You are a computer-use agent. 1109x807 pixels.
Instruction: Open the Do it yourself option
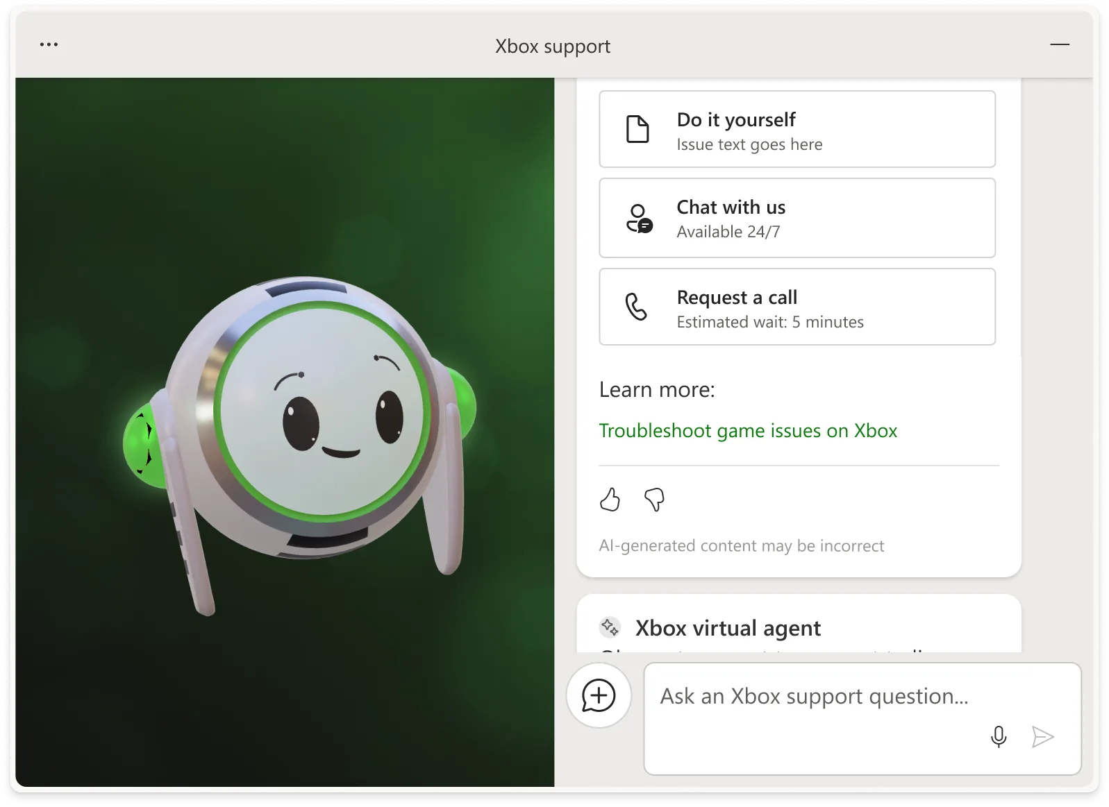tap(797, 130)
